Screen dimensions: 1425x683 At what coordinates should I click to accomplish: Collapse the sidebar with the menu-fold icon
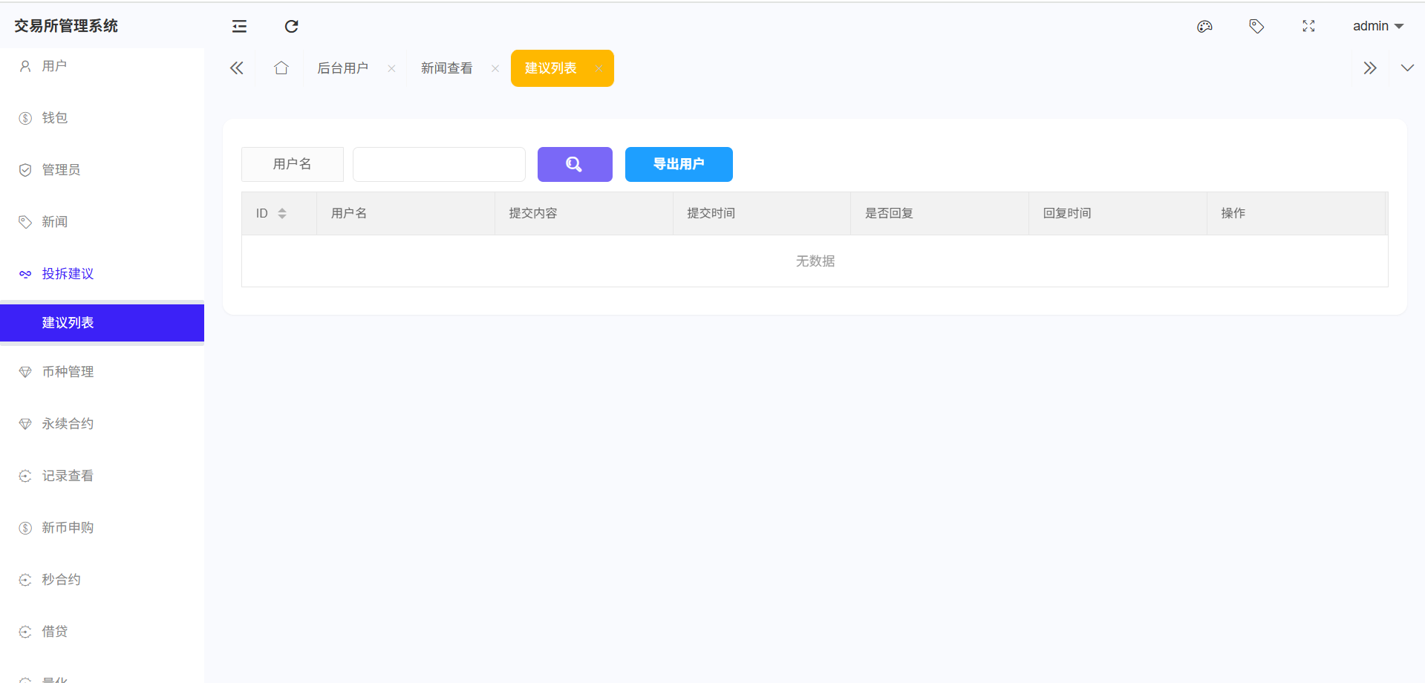point(239,27)
